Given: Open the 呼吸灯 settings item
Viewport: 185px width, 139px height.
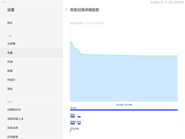Looking at the screenshot, I should [x=31, y=80].
